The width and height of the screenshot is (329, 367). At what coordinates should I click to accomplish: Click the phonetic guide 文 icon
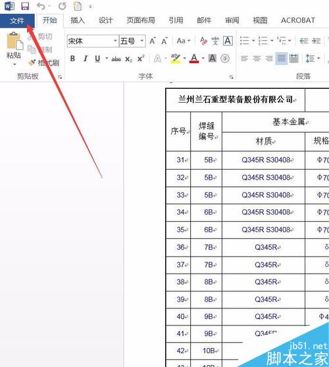pos(215,41)
